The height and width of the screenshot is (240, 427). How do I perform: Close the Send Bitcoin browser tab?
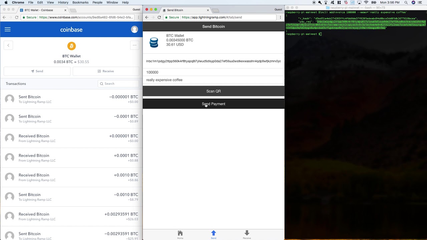coord(208,10)
